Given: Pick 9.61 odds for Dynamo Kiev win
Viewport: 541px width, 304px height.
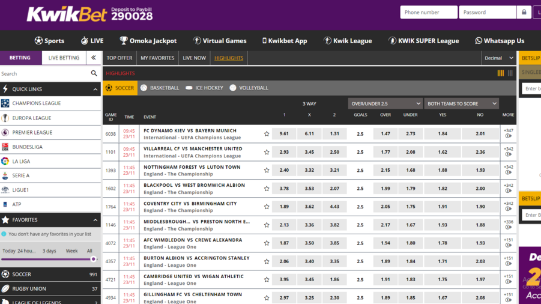Looking at the screenshot, I should point(284,134).
